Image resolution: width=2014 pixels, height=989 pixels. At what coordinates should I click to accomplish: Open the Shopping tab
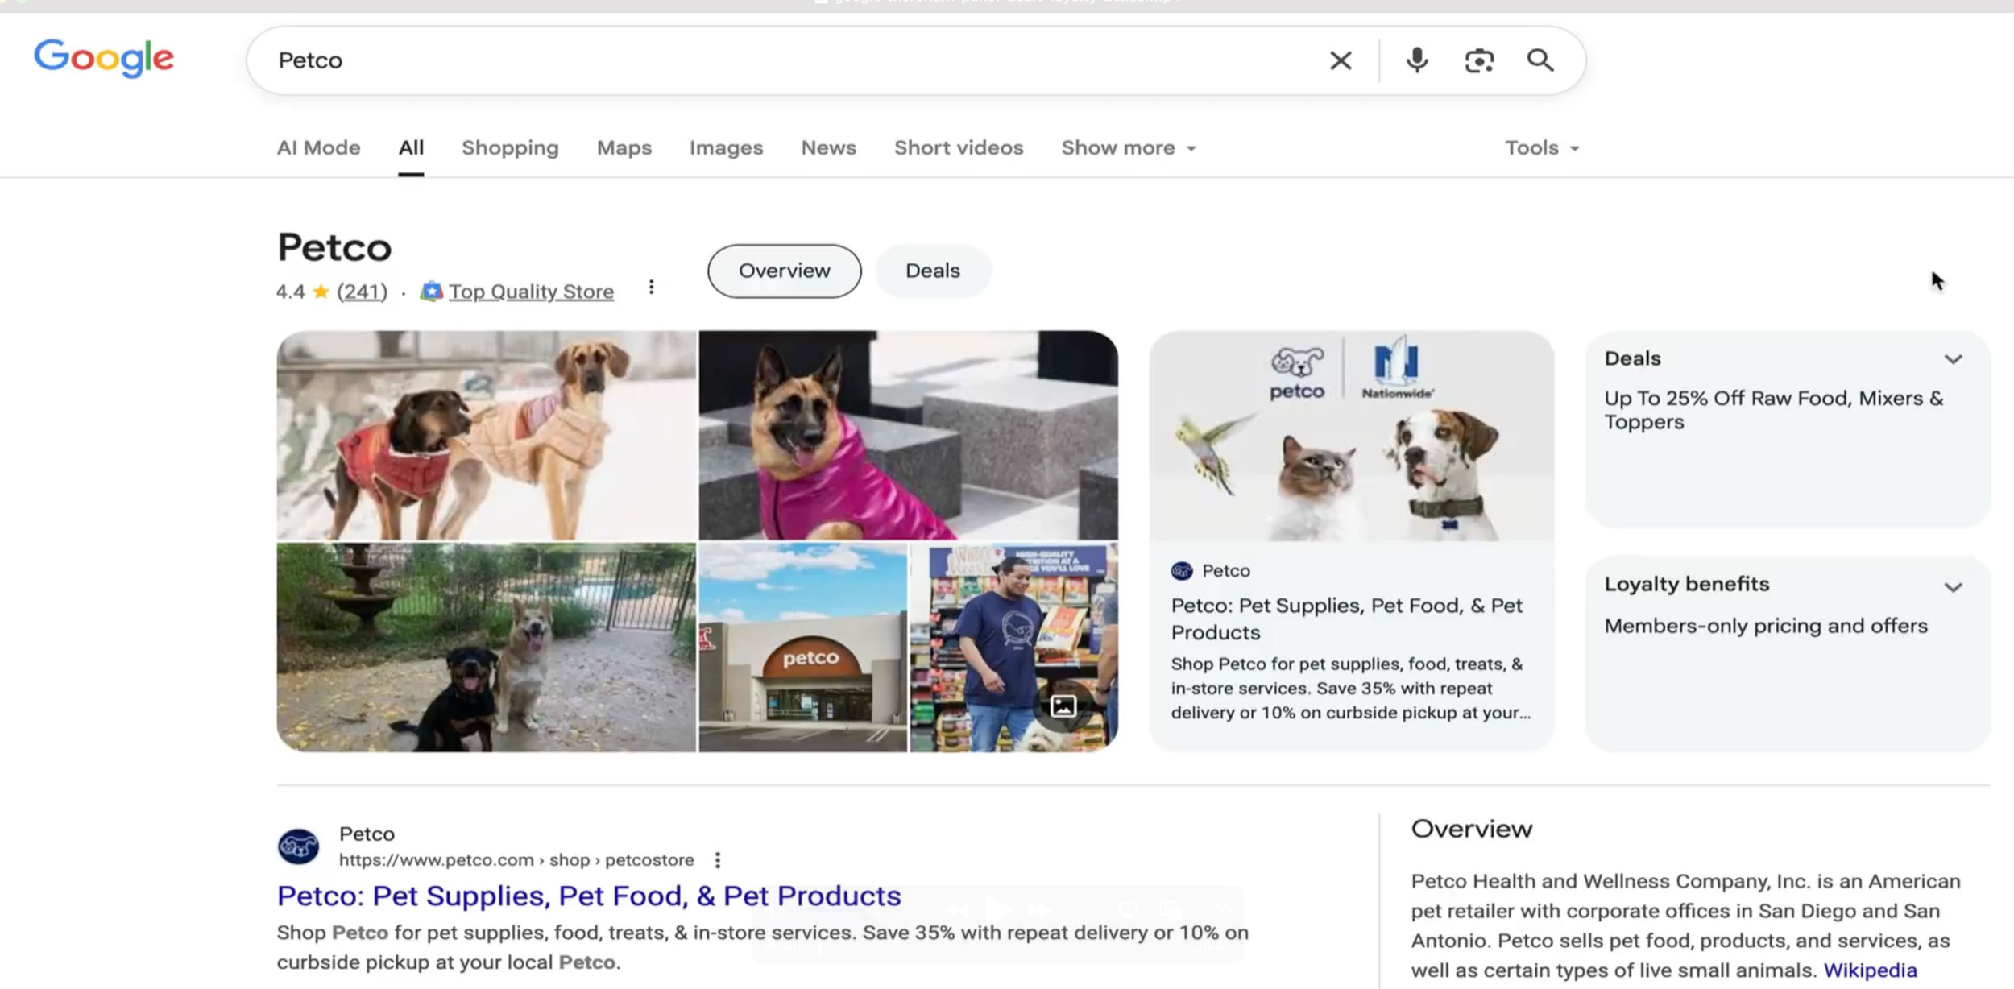click(509, 147)
